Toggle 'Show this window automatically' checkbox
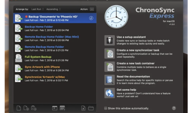The height and width of the screenshot is (113, 189). coord(106,108)
